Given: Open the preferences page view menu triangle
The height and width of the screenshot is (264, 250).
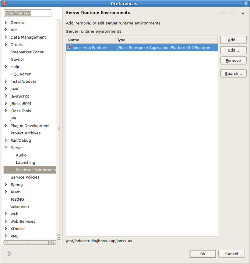Looking at the screenshot, I should (243, 13).
